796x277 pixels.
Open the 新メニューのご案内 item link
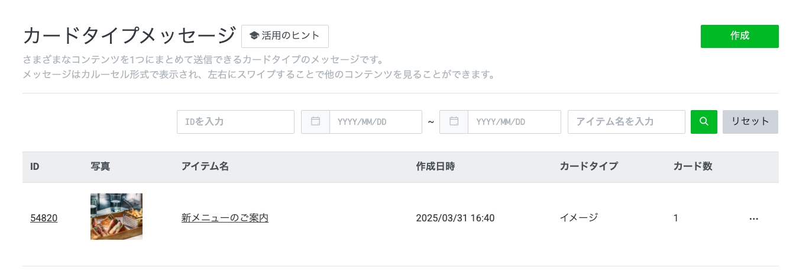point(225,218)
